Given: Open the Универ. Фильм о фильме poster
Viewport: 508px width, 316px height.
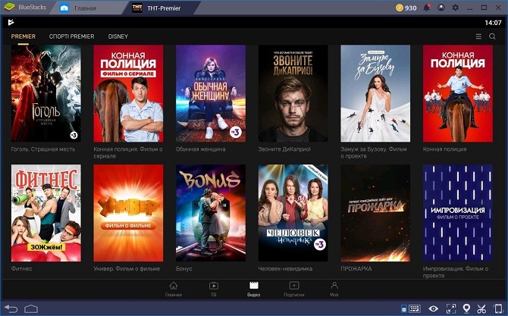Looking at the screenshot, I should click(128, 213).
